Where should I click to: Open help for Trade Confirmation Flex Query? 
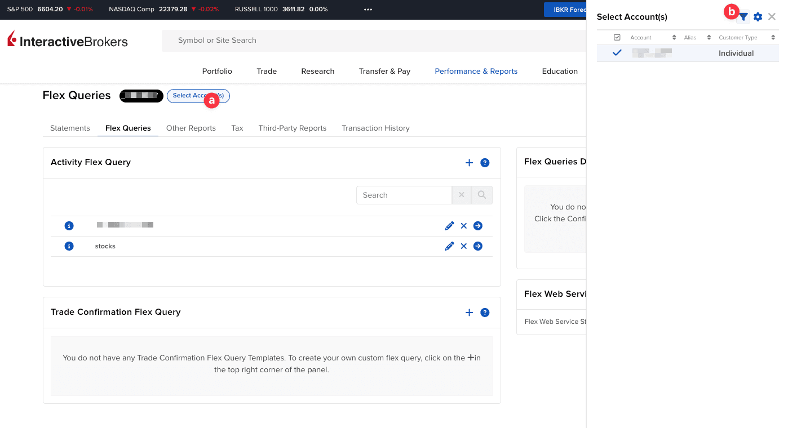click(485, 313)
